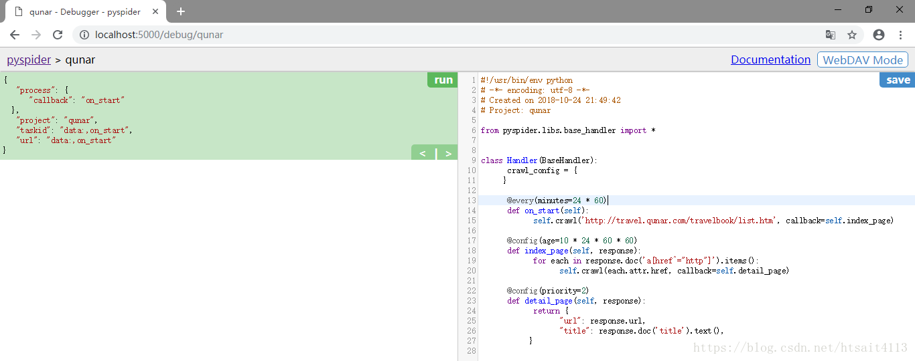Go to previous task with < arrow
This screenshot has width=915, height=361.
click(x=423, y=153)
